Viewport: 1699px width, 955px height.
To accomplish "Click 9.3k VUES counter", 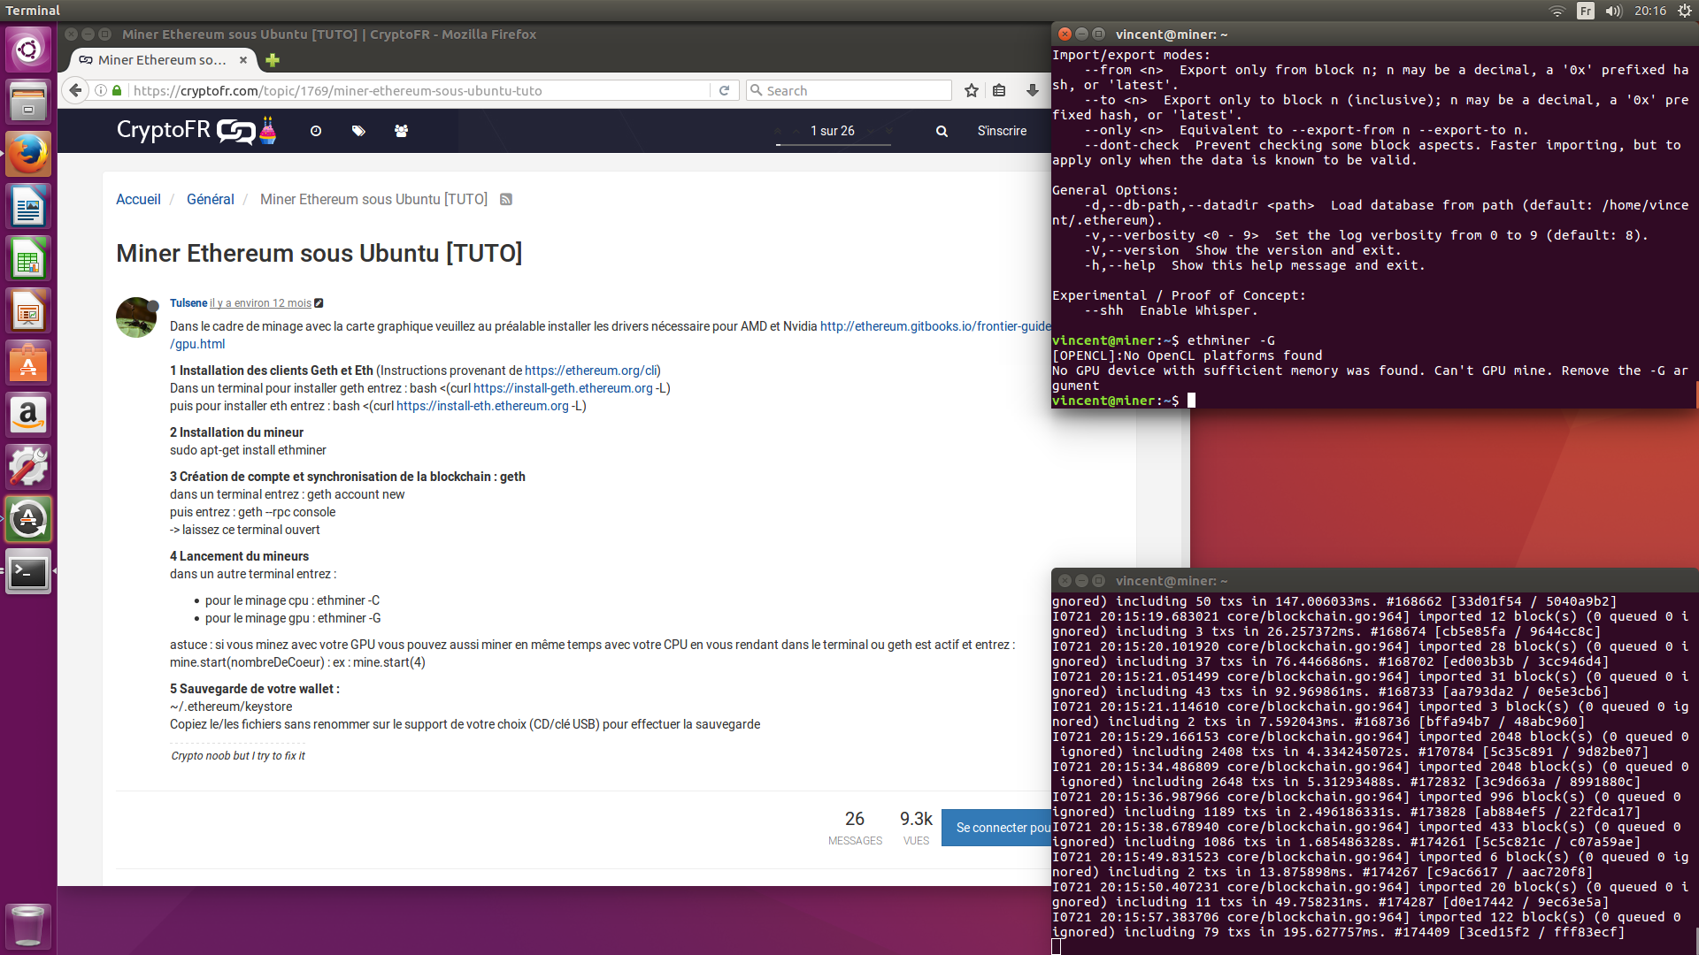I will 916,828.
